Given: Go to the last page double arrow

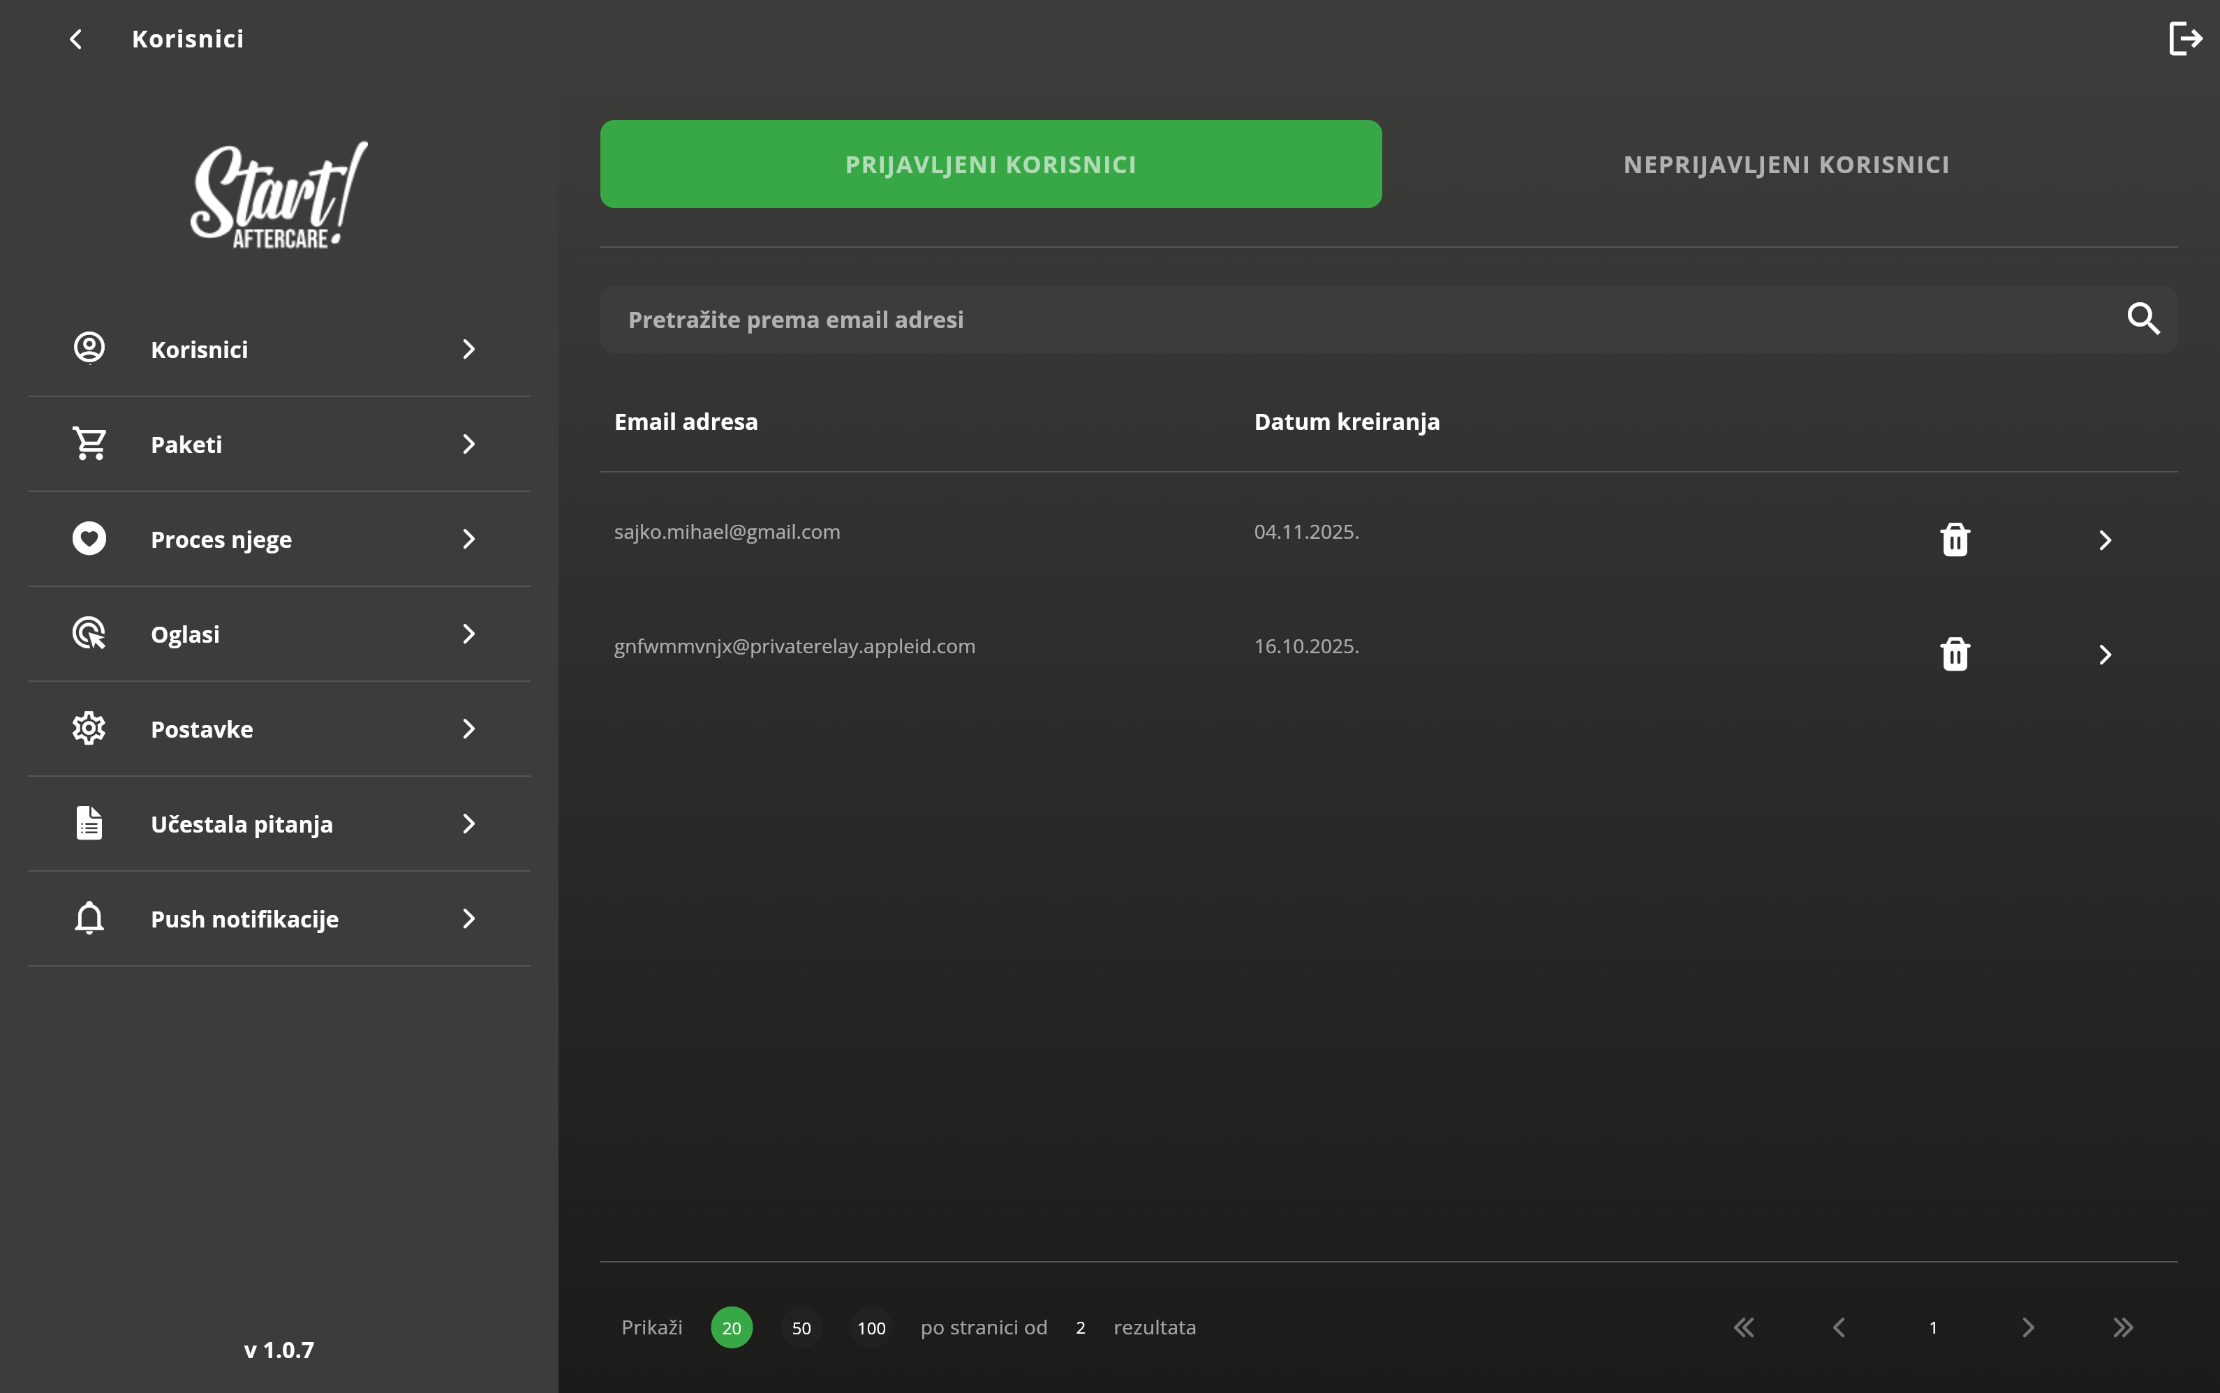Looking at the screenshot, I should (x=2122, y=1327).
